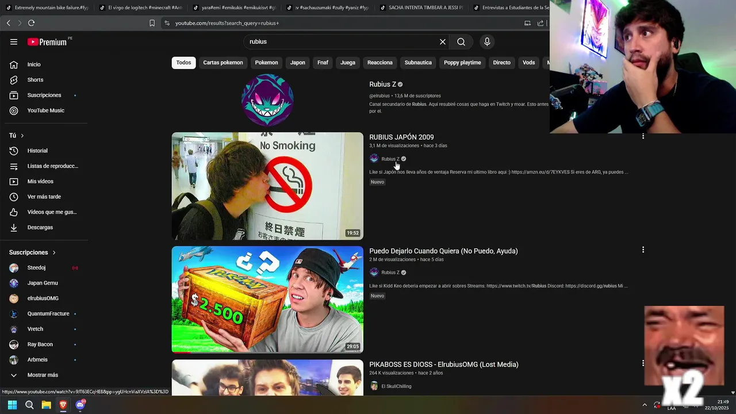This screenshot has height=414, width=736.
Task: Select the Cartas pokemon filter chip
Action: tap(223, 63)
